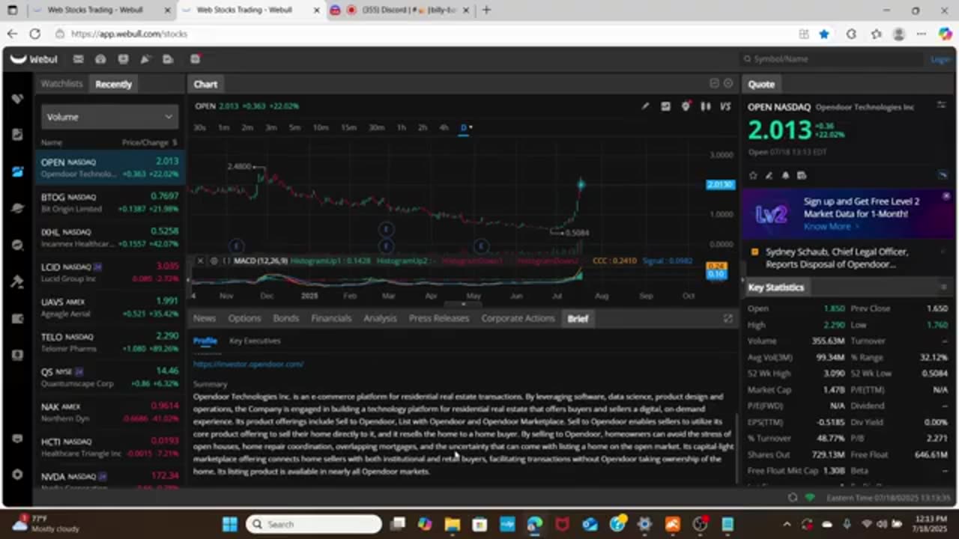The height and width of the screenshot is (539, 959).
Task: Set chart interval to 5m
Action: [294, 127]
